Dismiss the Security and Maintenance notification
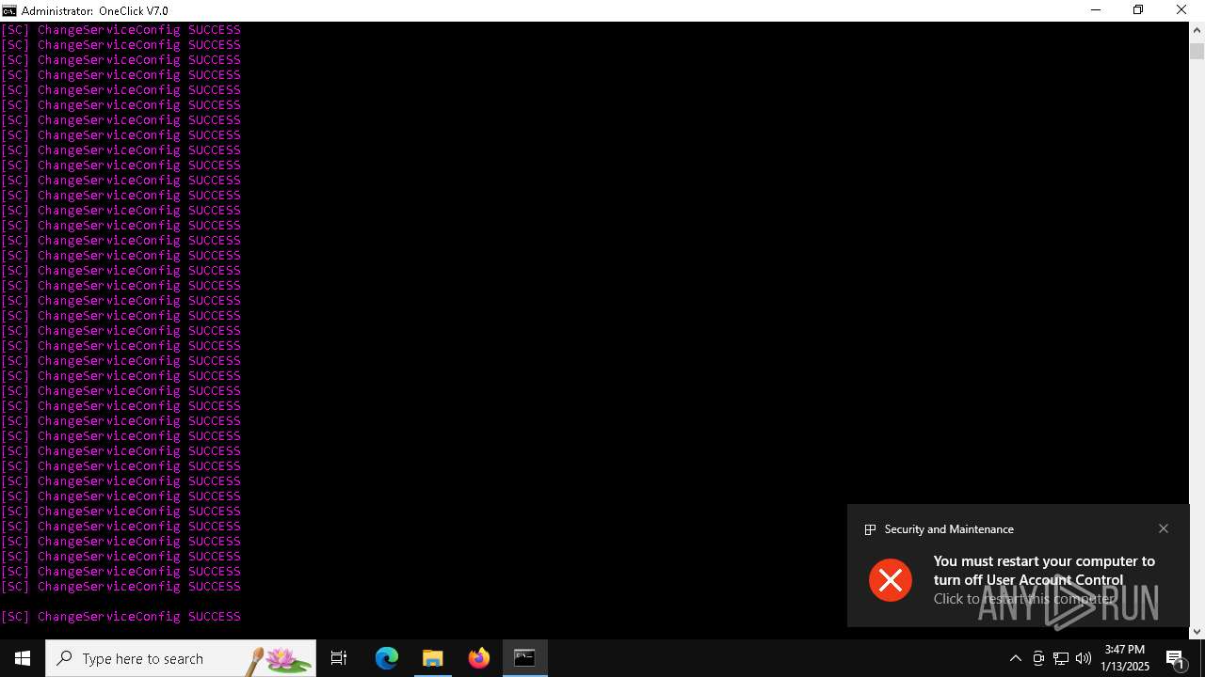The width and height of the screenshot is (1205, 677). 1164,528
